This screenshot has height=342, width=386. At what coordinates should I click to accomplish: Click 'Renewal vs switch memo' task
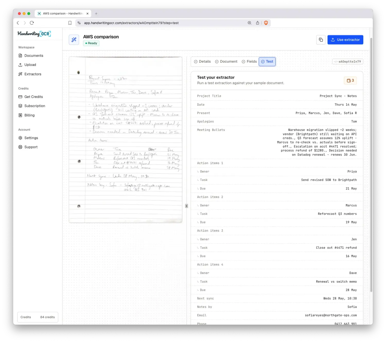pos(336,282)
